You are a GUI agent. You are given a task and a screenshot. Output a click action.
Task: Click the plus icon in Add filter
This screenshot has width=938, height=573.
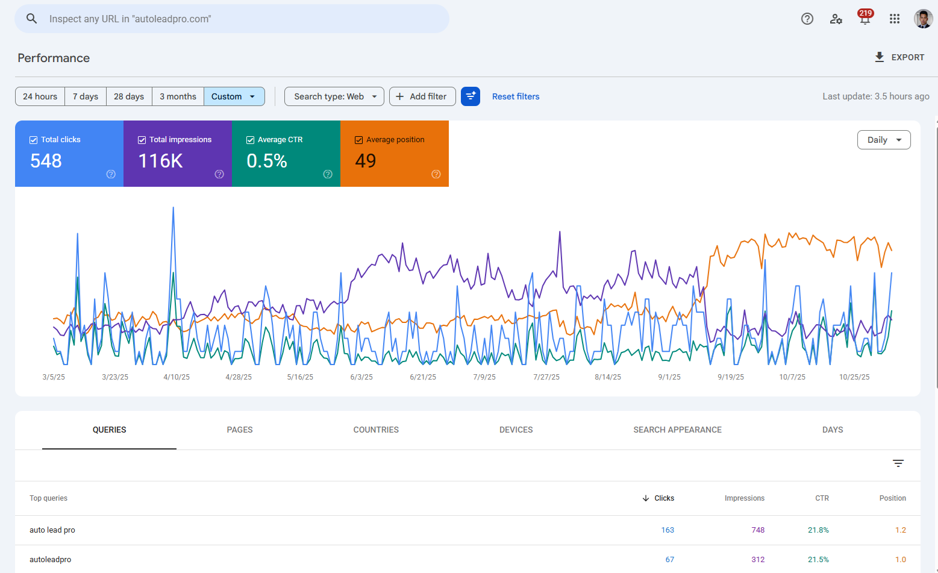(399, 96)
